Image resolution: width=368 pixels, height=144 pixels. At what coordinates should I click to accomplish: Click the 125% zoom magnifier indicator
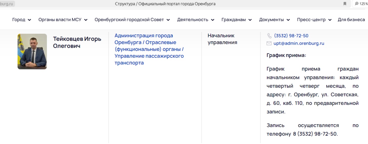tap(360, 4)
